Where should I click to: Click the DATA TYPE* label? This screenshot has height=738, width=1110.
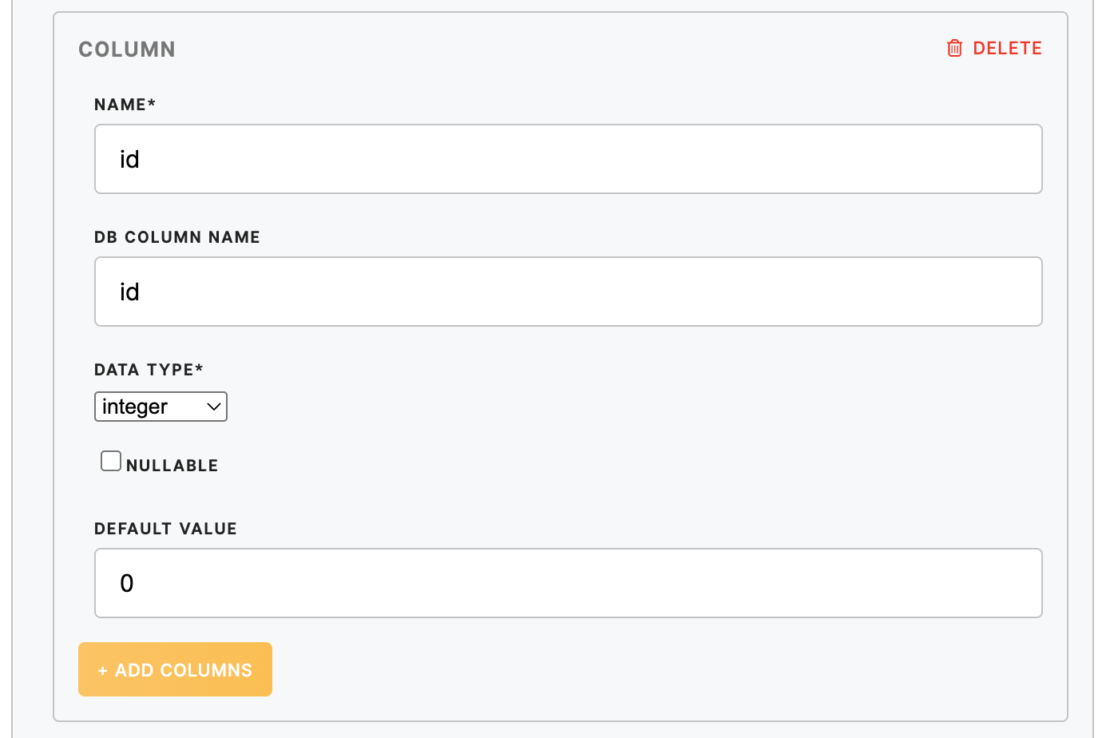coord(149,370)
